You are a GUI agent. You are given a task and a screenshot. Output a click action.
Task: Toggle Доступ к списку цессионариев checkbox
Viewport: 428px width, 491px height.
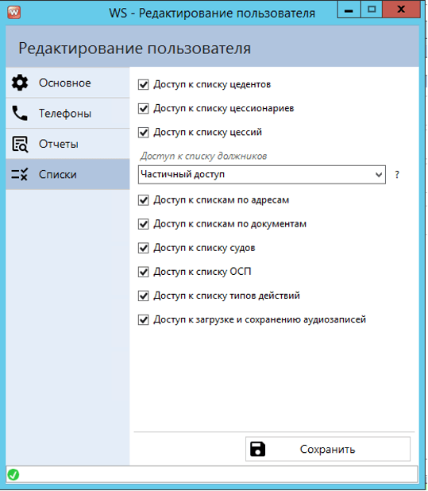143,108
